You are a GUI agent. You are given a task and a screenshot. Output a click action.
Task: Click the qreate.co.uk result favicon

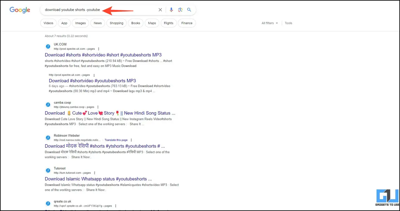[x=48, y=204]
